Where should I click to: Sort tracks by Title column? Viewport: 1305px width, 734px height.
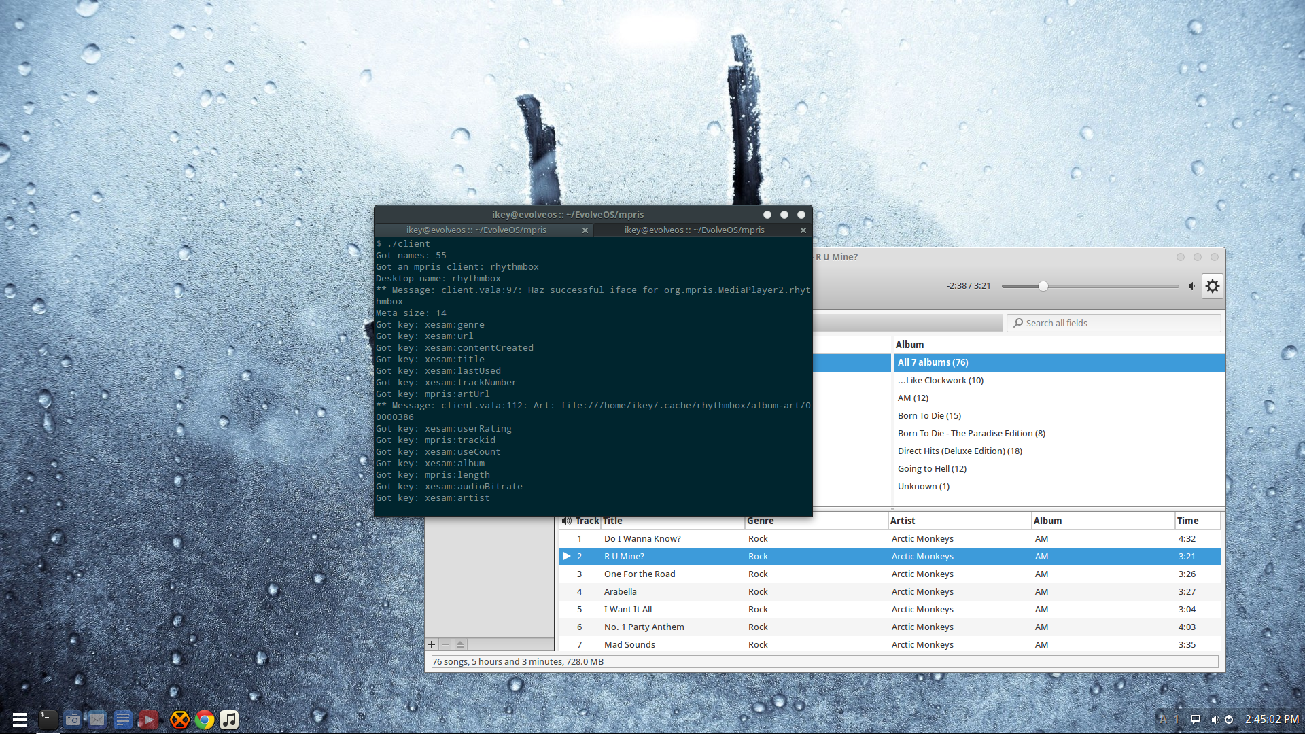(672, 521)
